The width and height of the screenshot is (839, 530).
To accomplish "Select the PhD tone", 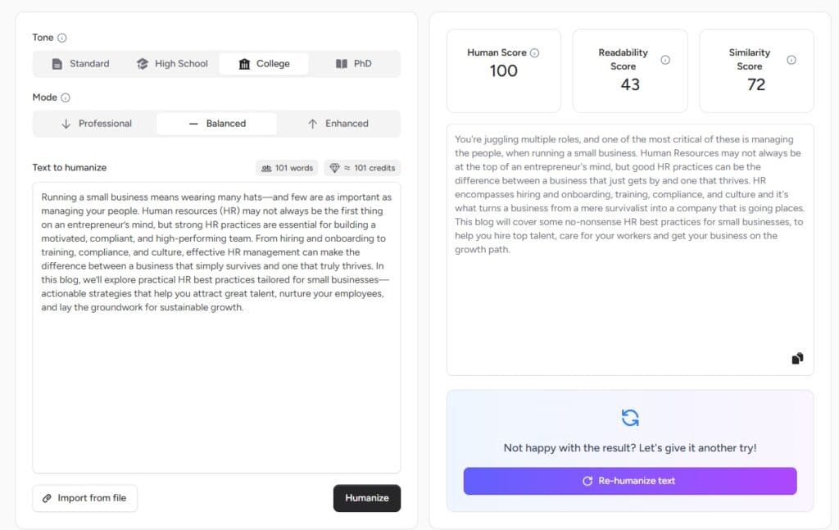I will coord(355,63).
